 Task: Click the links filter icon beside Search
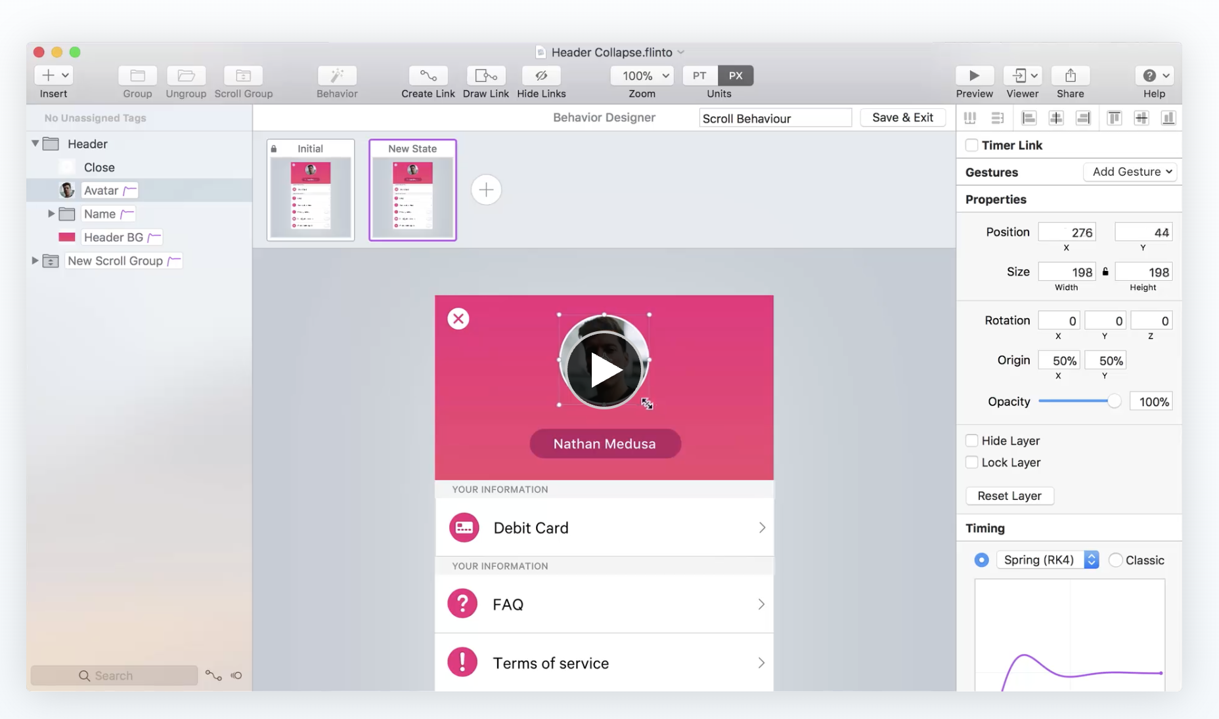pos(213,675)
